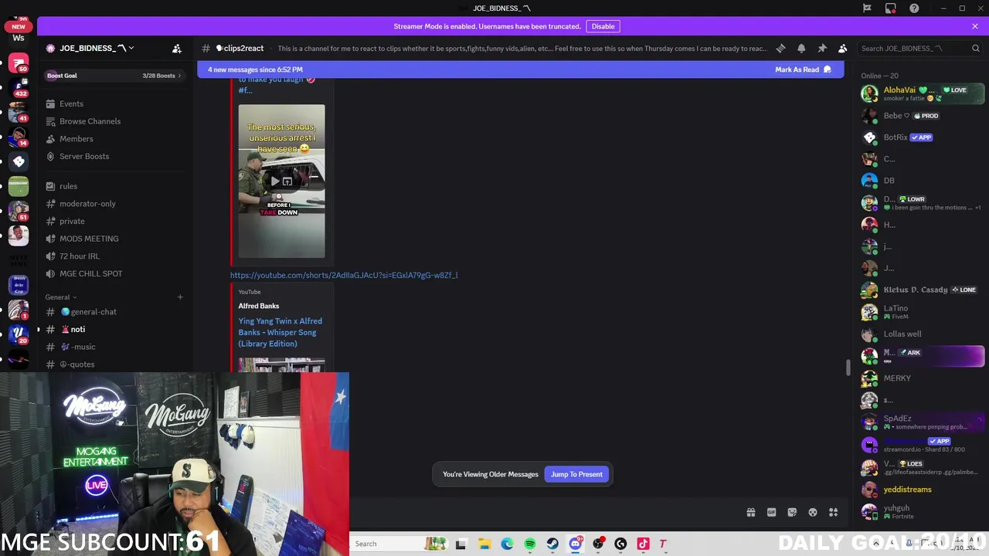Image resolution: width=989 pixels, height=556 pixels.
Task: Click the Alfred Banks author link
Action: point(259,306)
